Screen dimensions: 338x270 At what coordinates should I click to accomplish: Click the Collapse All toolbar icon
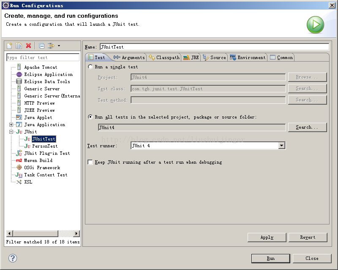point(42,46)
